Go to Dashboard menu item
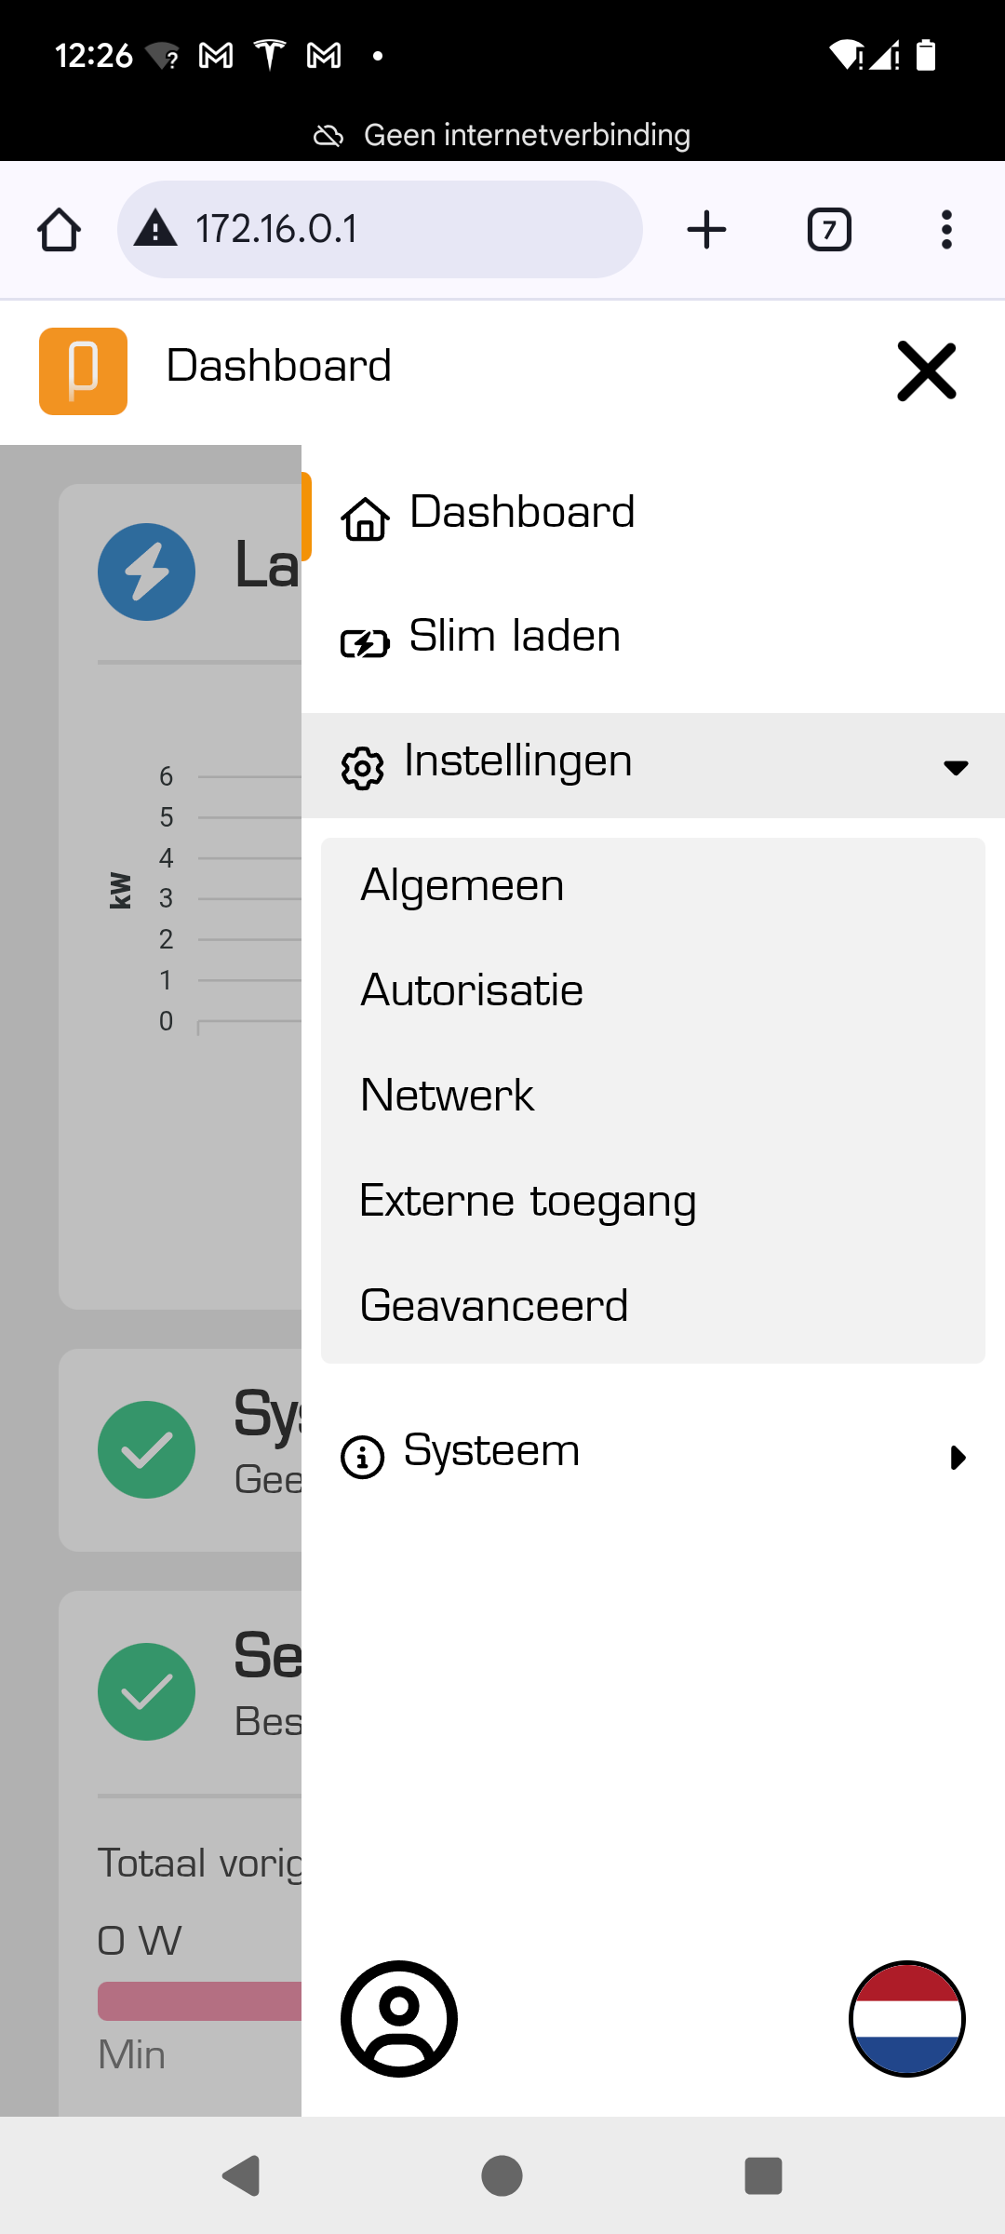Image resolution: width=1005 pixels, height=2234 pixels. tap(521, 514)
